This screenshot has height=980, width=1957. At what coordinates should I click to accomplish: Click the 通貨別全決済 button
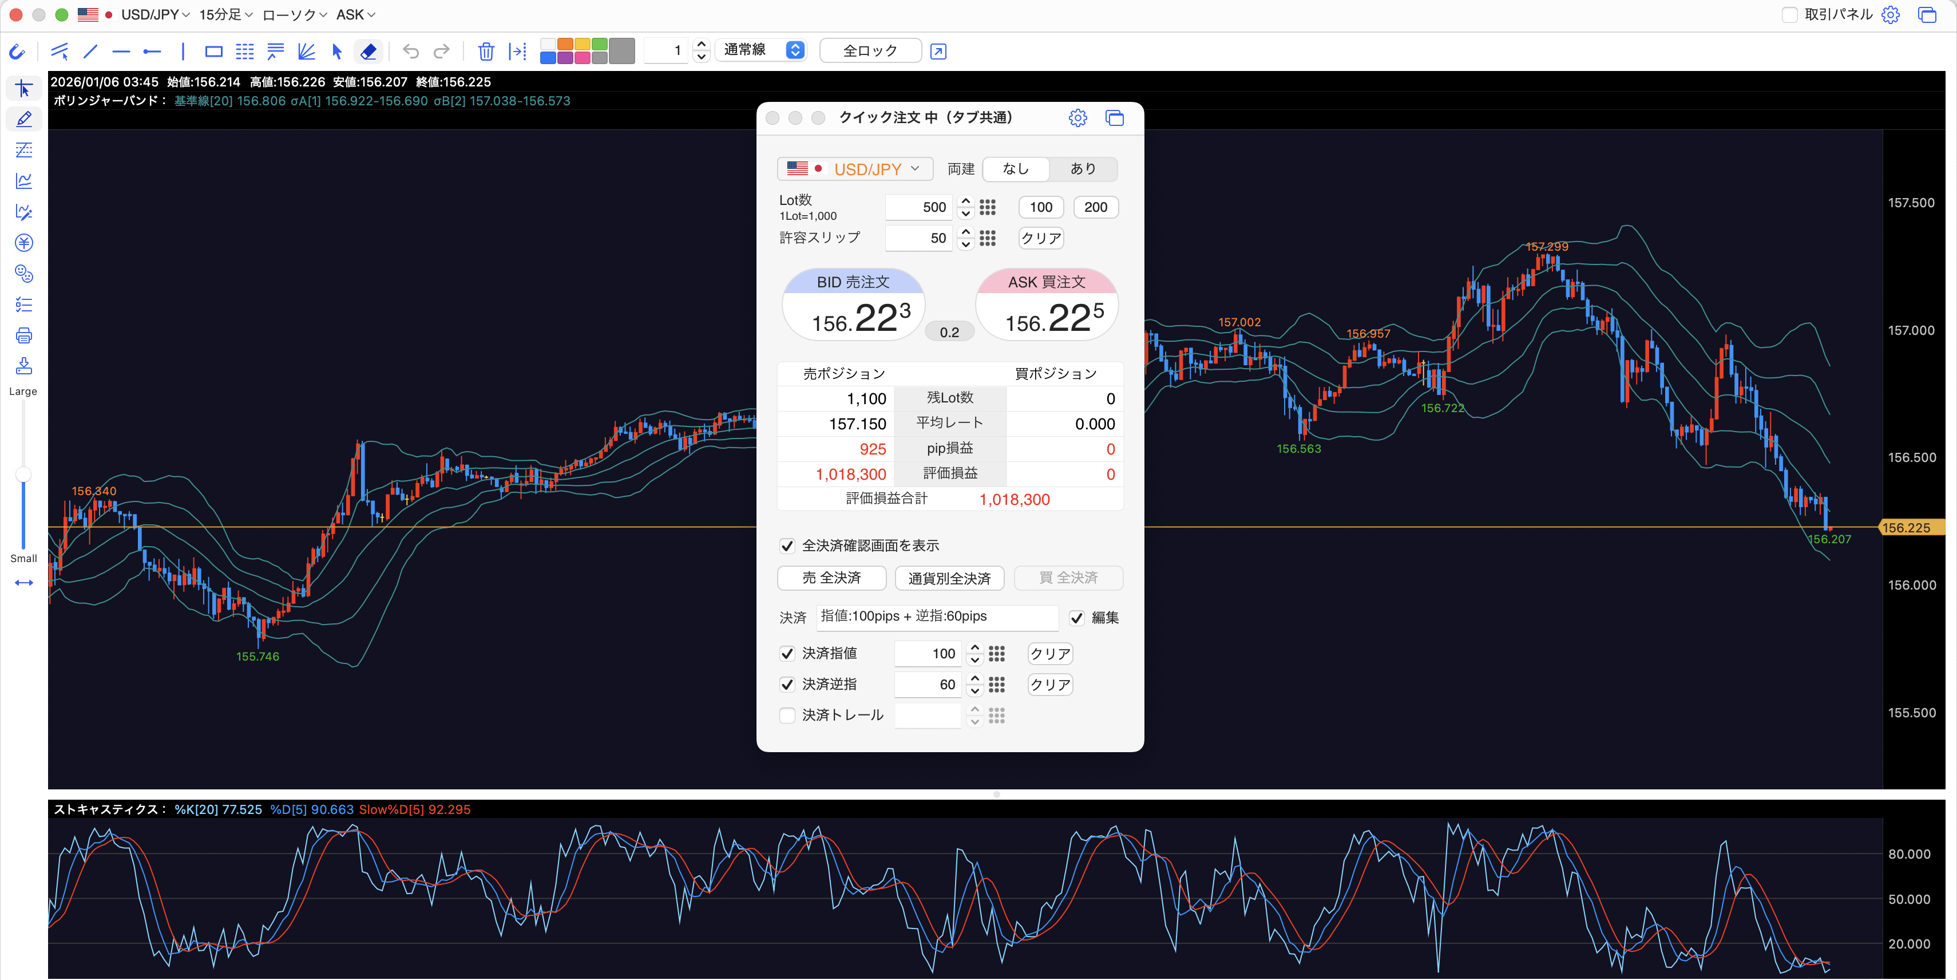(949, 578)
